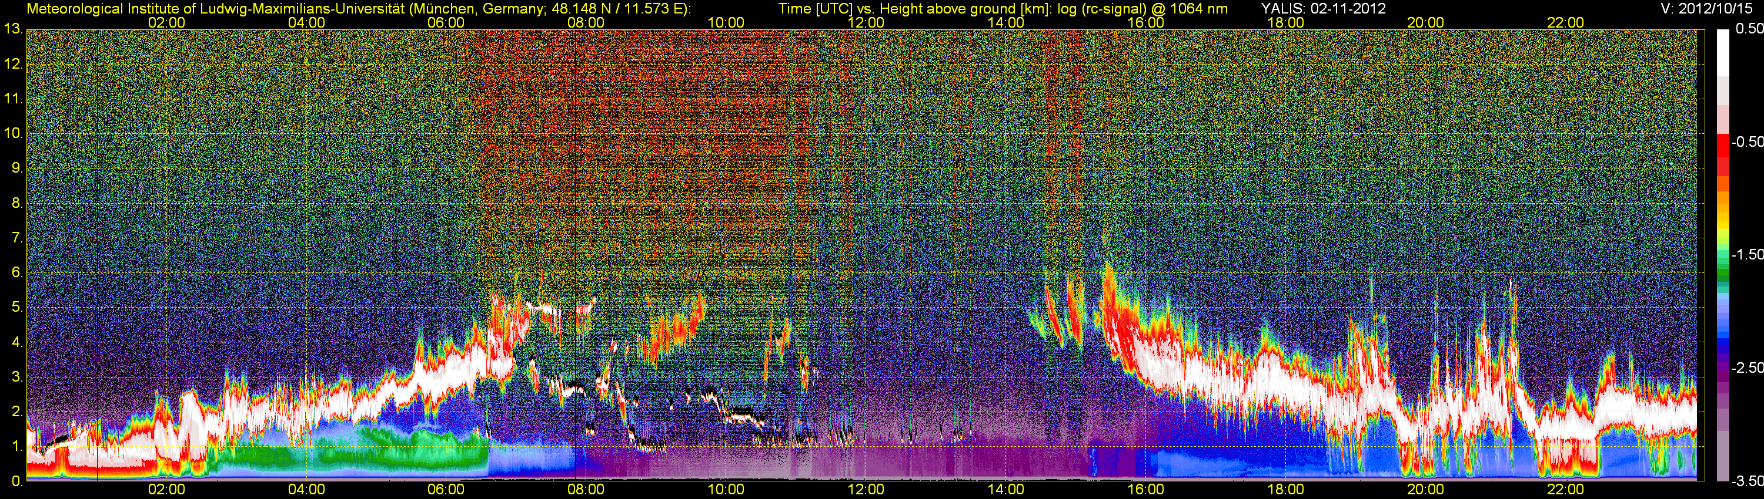Click the 4. km height axis label
The height and width of the screenshot is (499, 1764).
17,342
